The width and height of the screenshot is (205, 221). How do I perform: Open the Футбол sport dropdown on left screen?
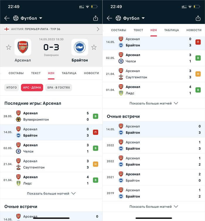click(x=28, y=18)
